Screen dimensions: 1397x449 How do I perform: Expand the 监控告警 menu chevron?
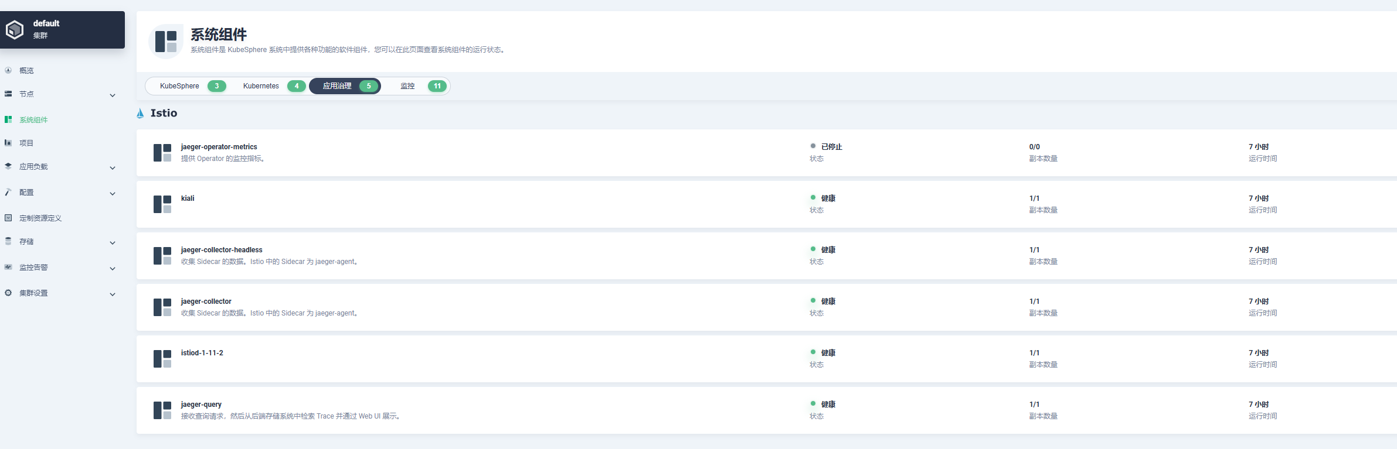tap(113, 269)
